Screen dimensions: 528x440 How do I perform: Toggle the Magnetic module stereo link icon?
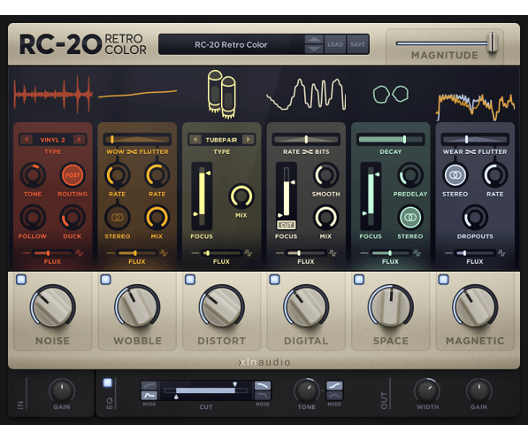point(455,175)
